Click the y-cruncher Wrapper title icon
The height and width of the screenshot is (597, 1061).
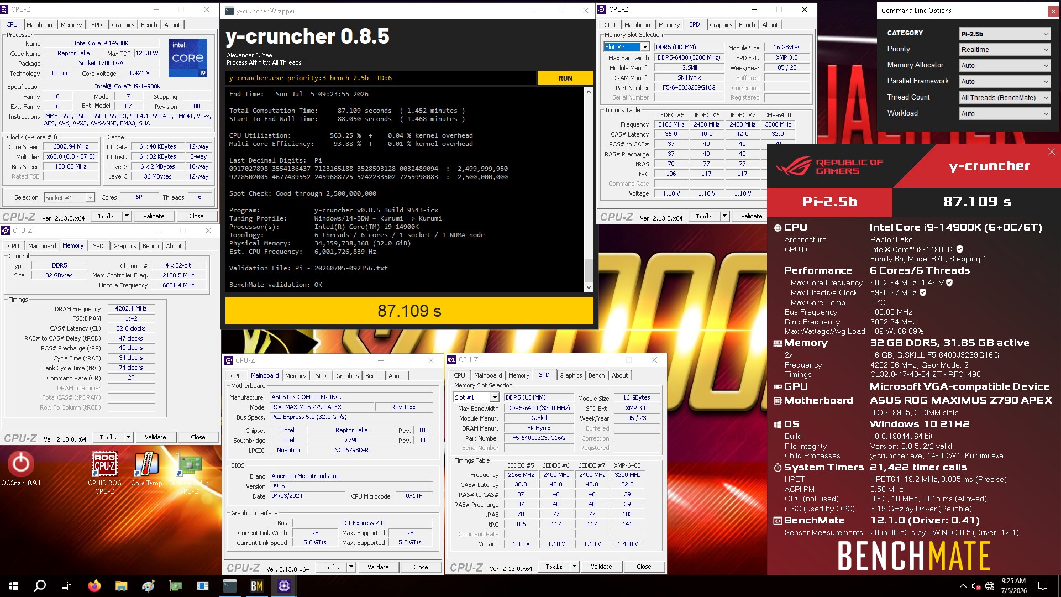click(229, 11)
